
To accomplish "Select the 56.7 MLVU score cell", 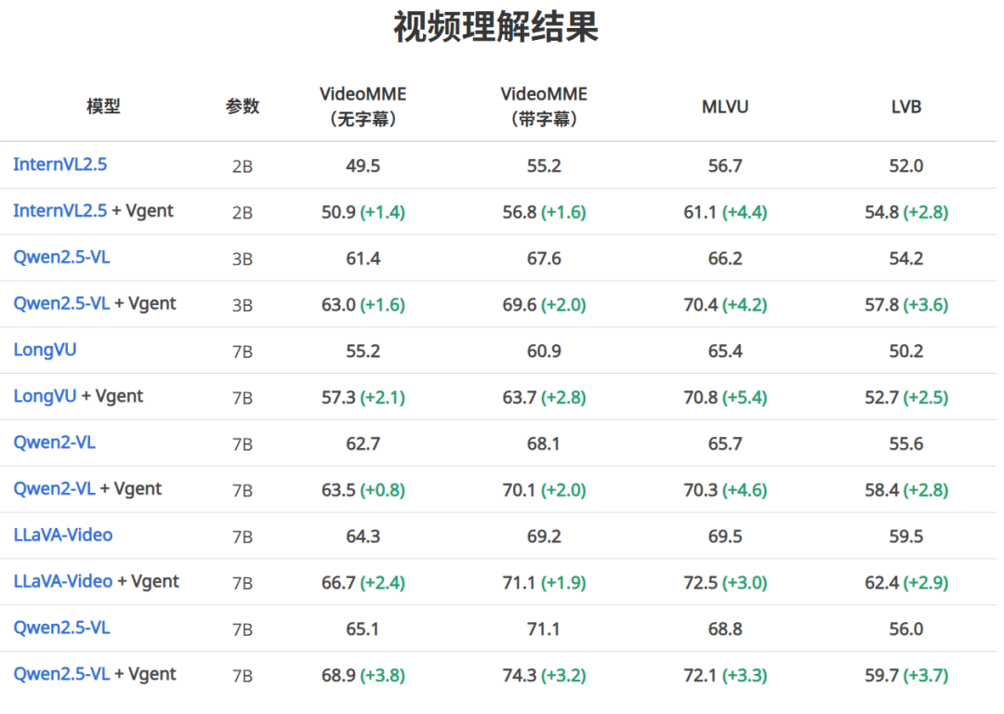I will click(x=725, y=165).
